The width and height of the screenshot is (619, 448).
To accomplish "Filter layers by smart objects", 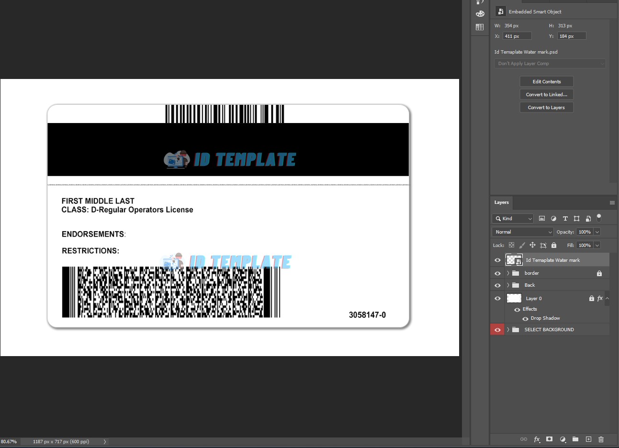I will pyautogui.click(x=588, y=218).
